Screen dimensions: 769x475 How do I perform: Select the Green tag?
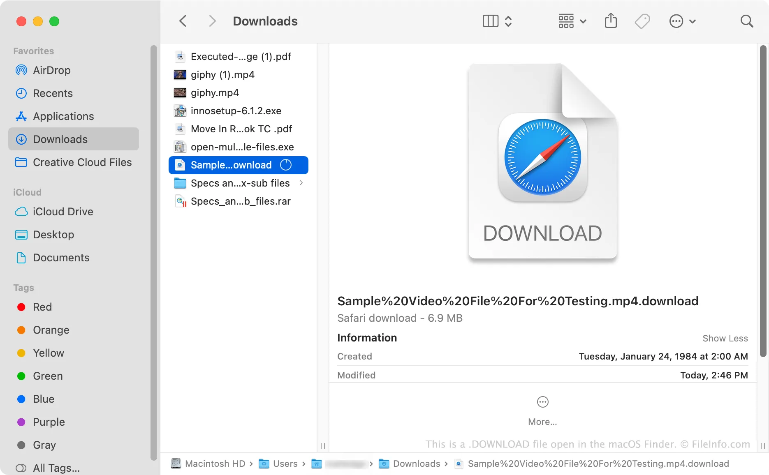click(x=74, y=376)
